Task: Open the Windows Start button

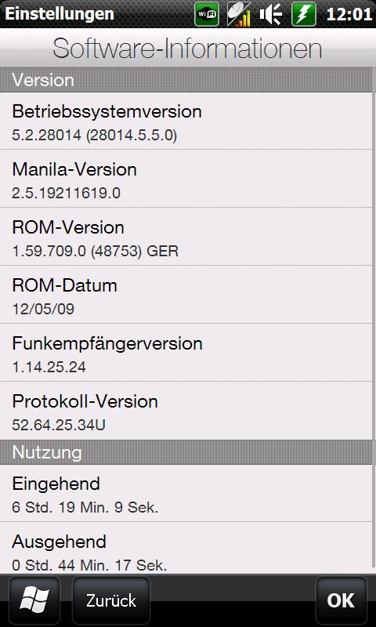Action: [x=34, y=600]
